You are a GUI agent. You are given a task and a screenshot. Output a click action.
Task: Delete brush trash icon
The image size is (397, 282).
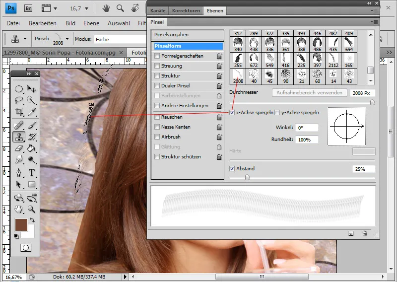[x=365, y=233]
